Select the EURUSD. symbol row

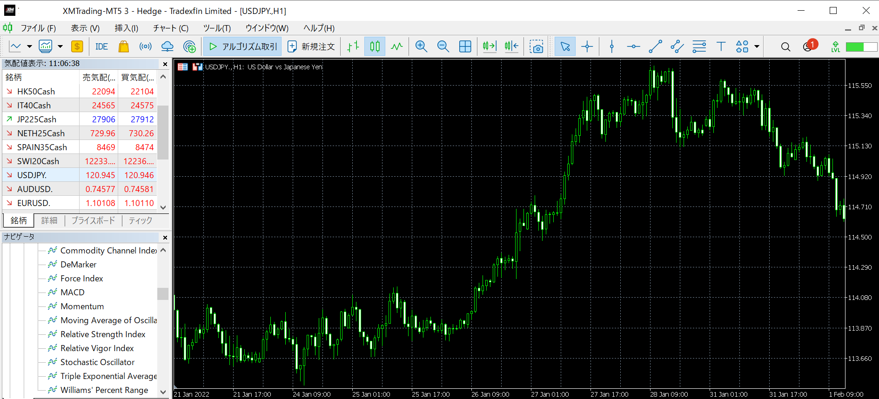80,203
